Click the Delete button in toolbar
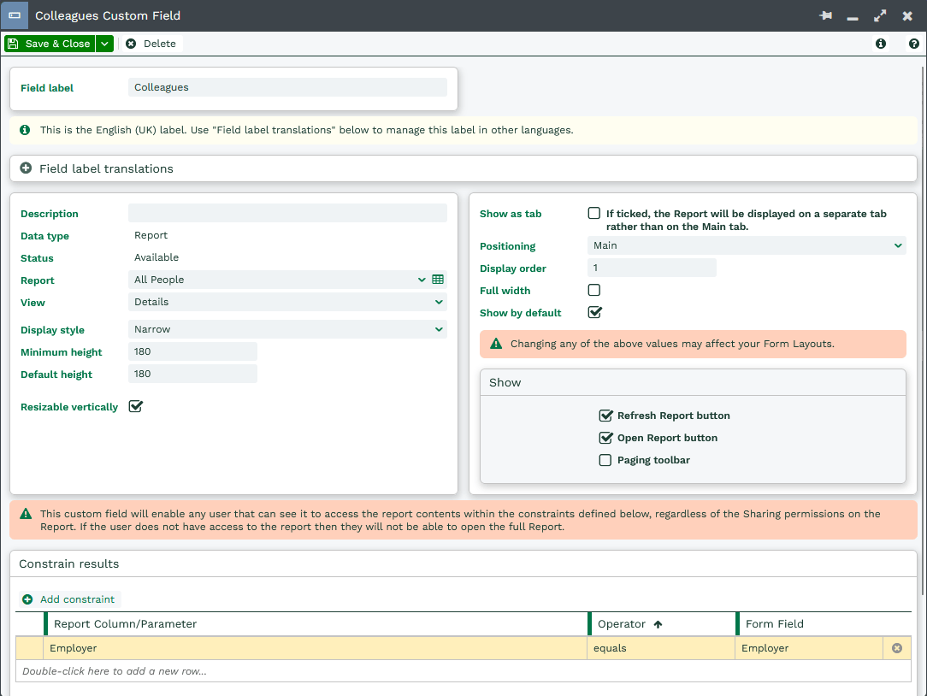This screenshot has height=696, width=927. [x=151, y=44]
